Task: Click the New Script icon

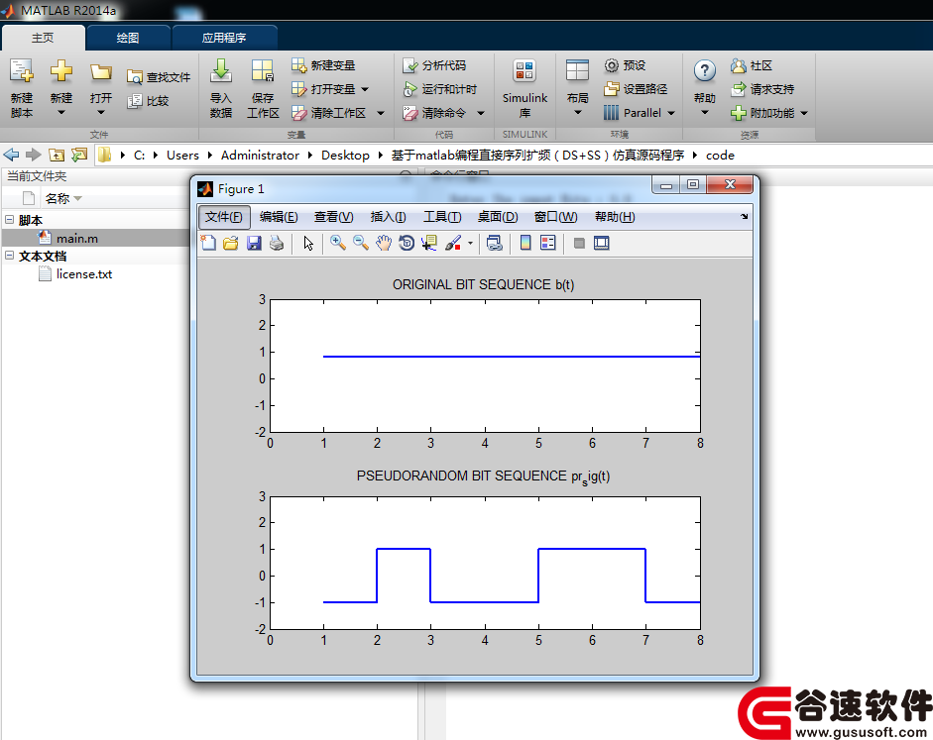Action: pyautogui.click(x=22, y=70)
